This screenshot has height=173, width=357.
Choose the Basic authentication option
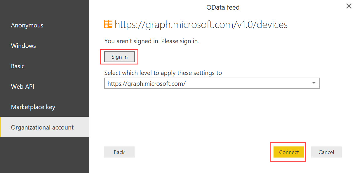pos(18,66)
